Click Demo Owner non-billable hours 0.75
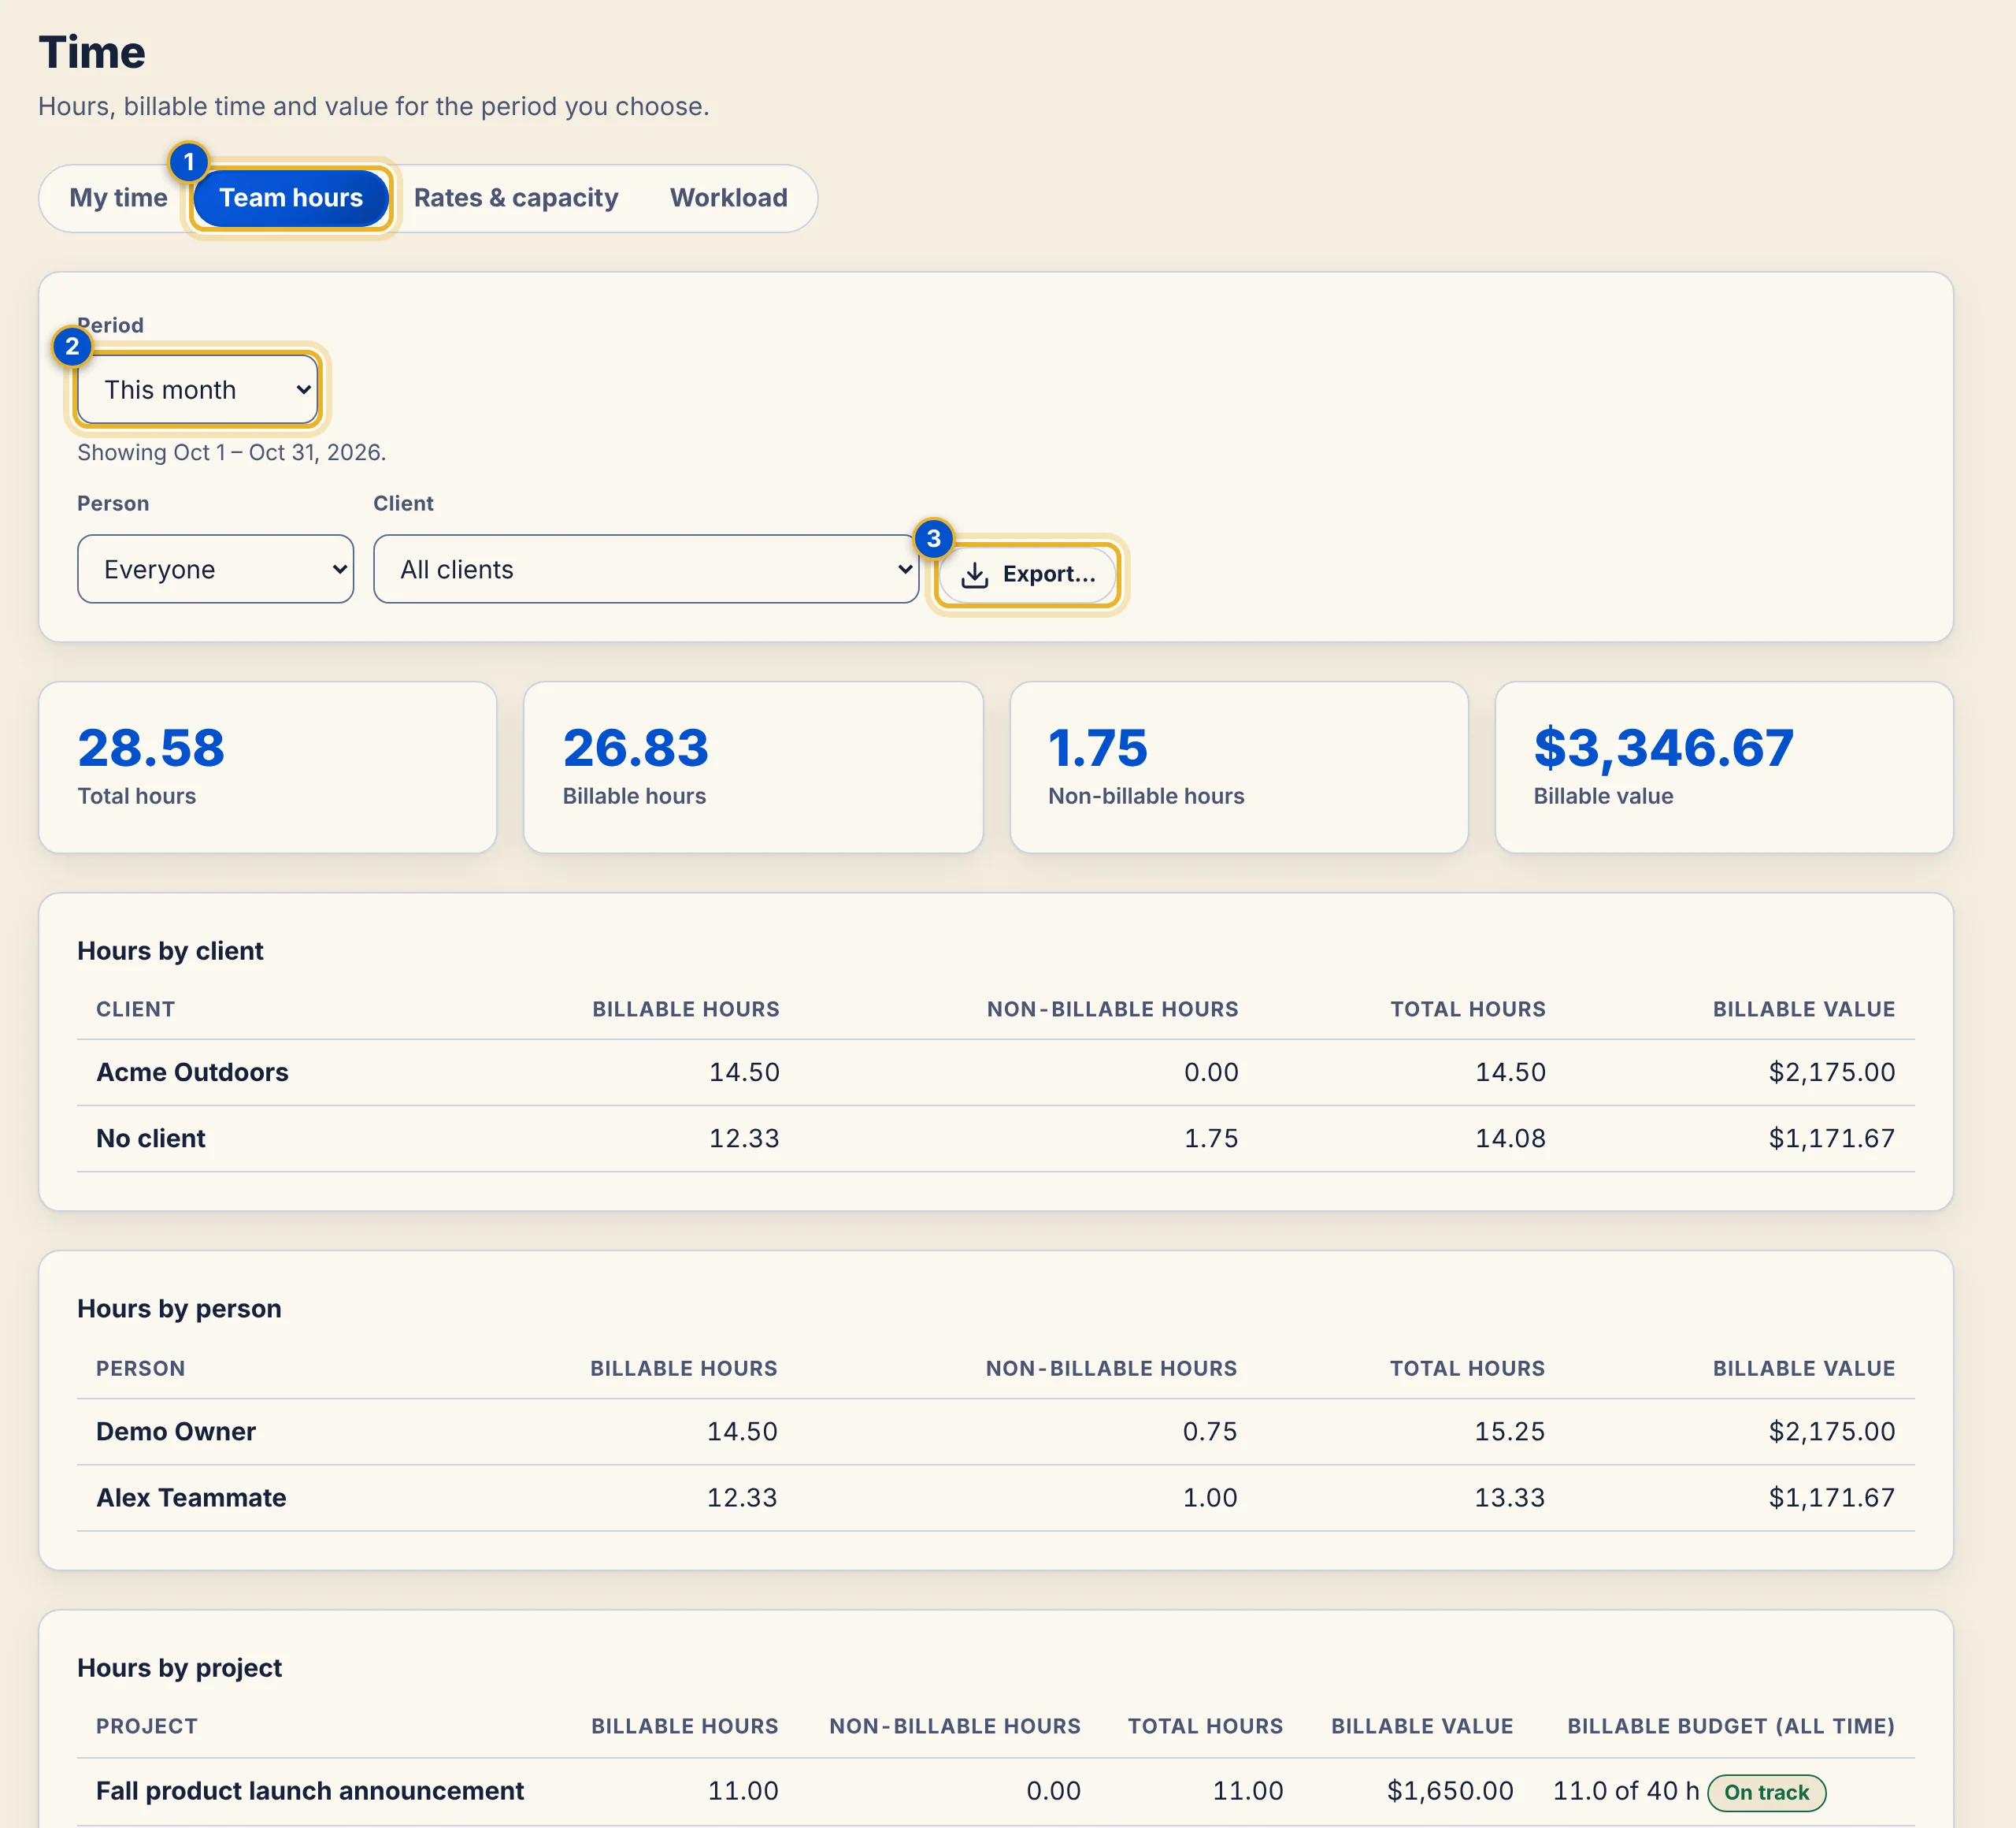Viewport: 2016px width, 1828px height. click(1209, 1432)
